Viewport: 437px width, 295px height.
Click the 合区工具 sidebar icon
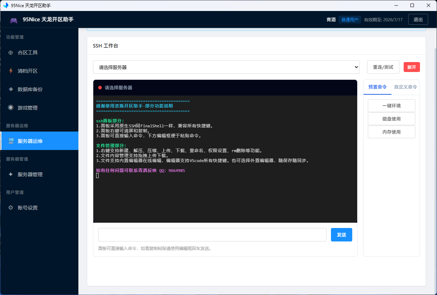(x=11, y=52)
